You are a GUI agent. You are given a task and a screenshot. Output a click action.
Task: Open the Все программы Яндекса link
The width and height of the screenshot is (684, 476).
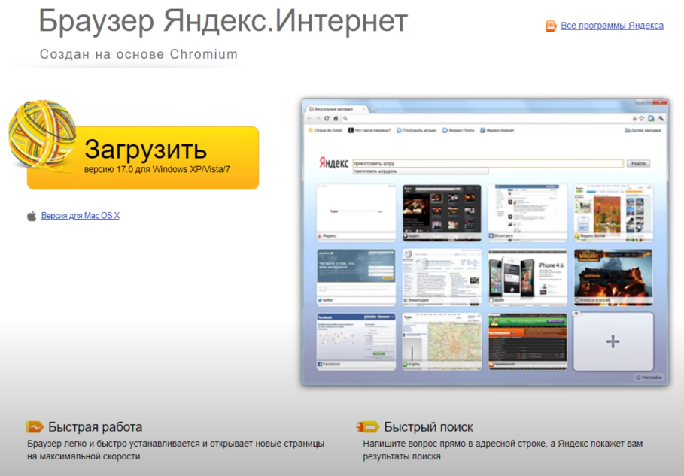(612, 26)
